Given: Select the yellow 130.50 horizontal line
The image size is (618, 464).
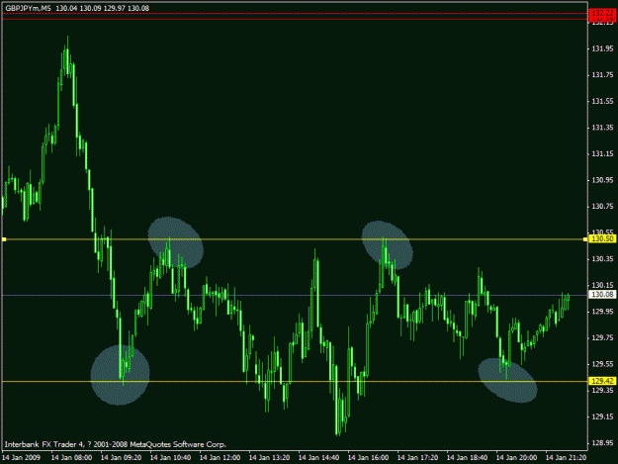Looking at the screenshot, I should pos(295,239).
